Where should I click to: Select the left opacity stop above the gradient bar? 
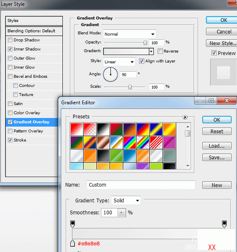[73, 224]
